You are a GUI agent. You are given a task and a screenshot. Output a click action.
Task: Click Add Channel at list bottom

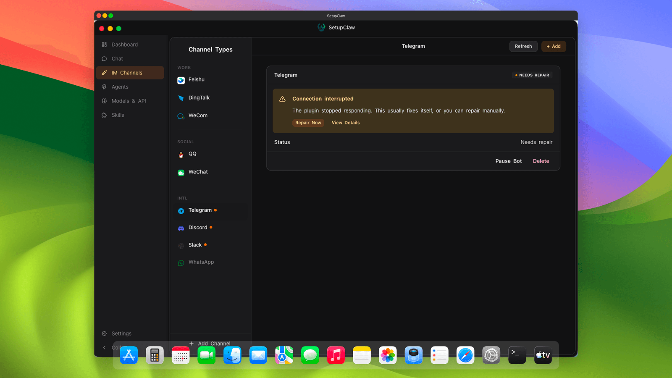pyautogui.click(x=210, y=344)
